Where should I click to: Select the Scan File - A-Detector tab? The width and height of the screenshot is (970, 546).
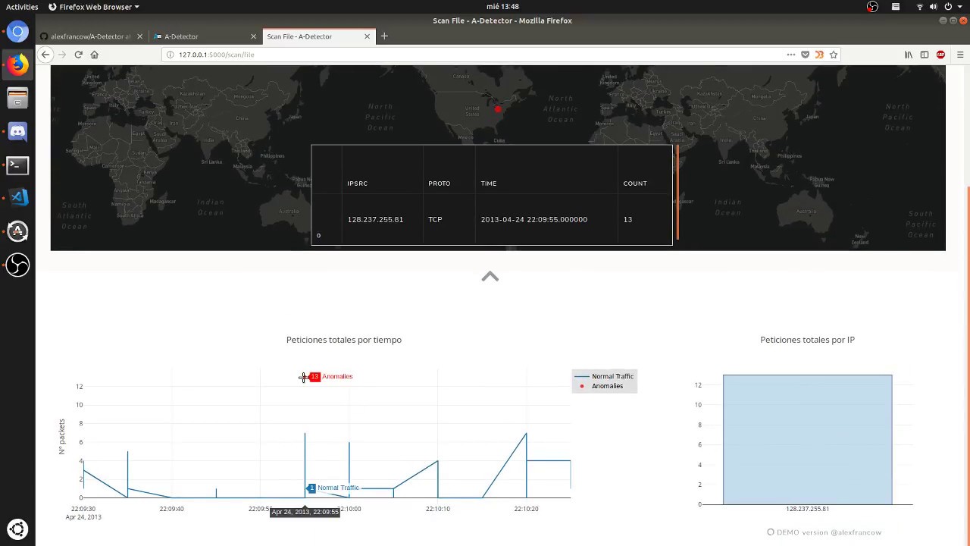click(x=318, y=36)
